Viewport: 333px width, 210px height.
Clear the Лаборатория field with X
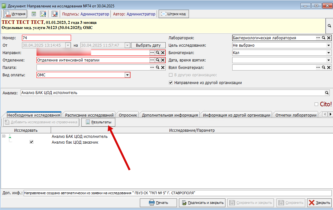coord(329,38)
